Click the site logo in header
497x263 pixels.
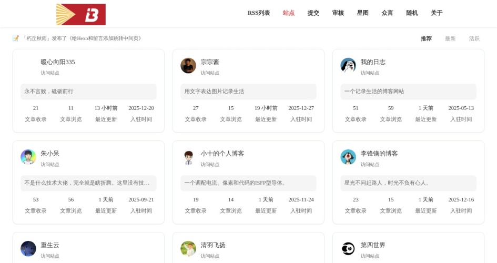[81, 15]
